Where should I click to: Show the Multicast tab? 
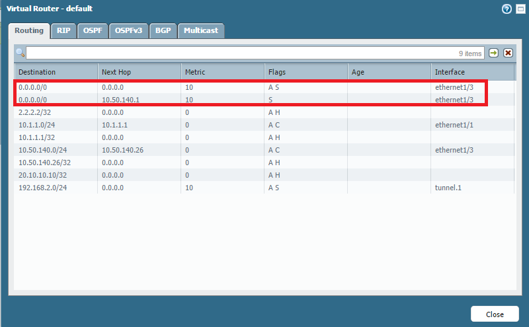(201, 30)
